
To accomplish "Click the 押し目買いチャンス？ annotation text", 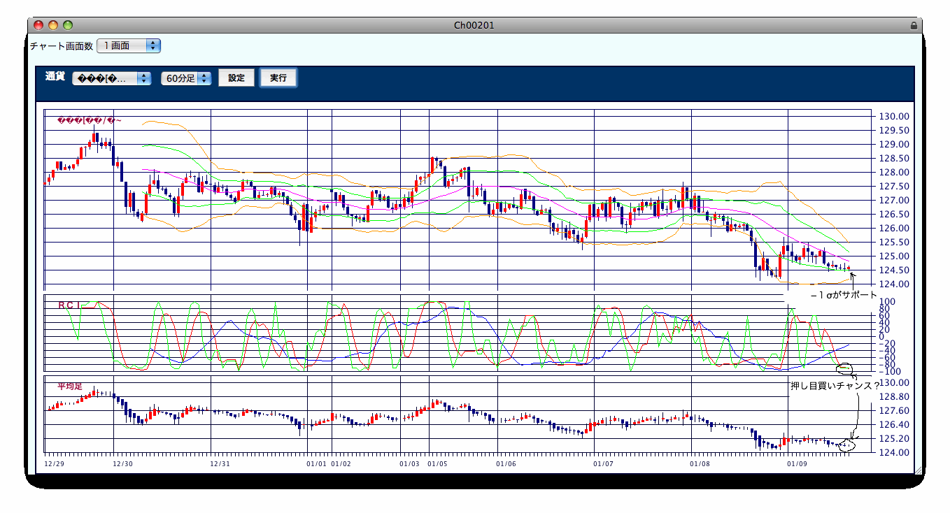I will pyautogui.click(x=835, y=386).
